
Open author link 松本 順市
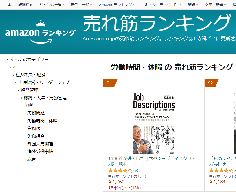(x=117, y=164)
